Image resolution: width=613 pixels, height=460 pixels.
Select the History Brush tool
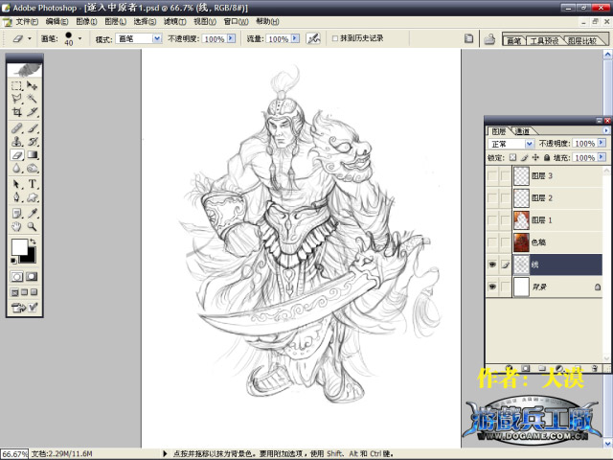[33, 142]
